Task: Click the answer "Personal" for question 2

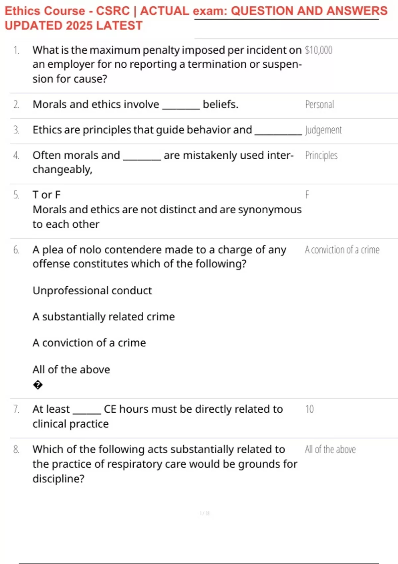Action: [319, 105]
